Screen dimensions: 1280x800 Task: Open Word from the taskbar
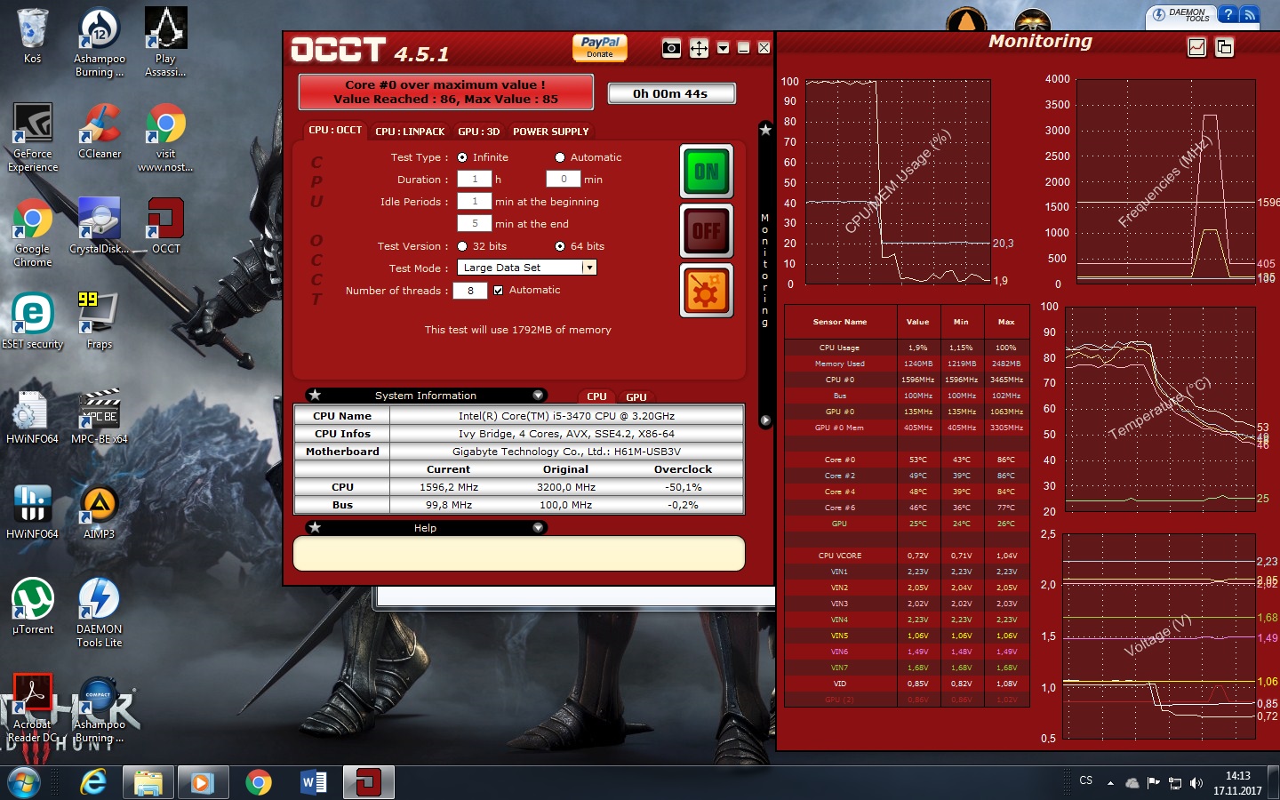[314, 783]
